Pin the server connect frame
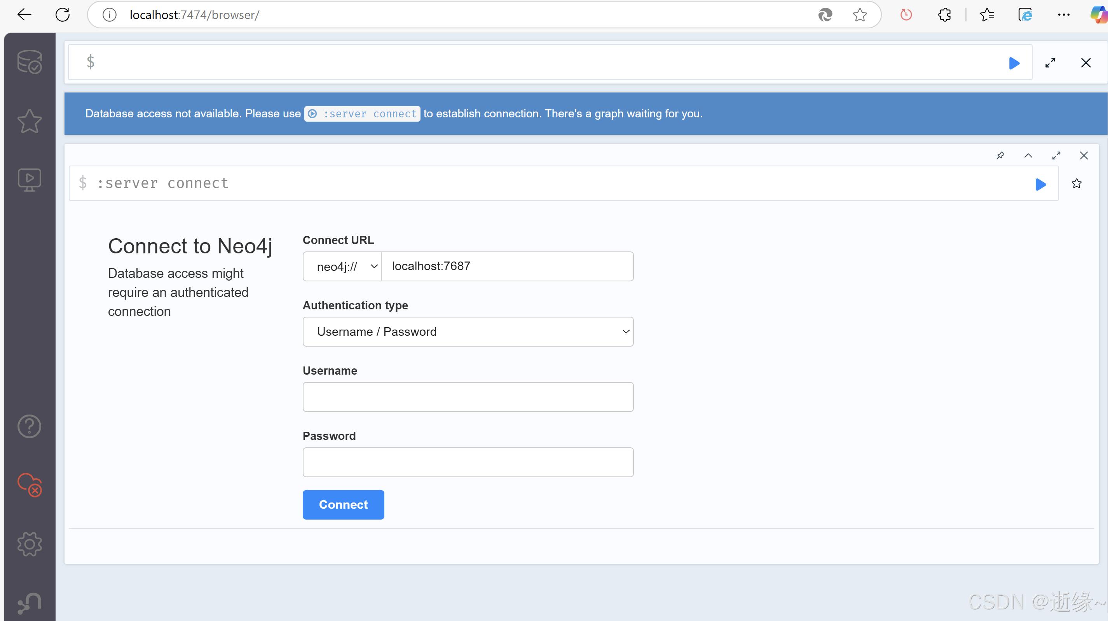The height and width of the screenshot is (621, 1108). pos(1000,156)
